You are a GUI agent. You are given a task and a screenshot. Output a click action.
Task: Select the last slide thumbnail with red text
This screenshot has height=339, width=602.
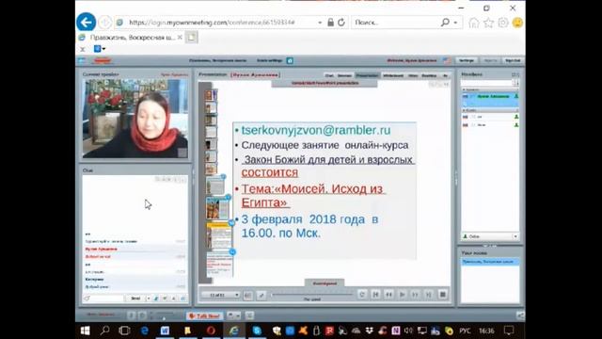coord(220,265)
